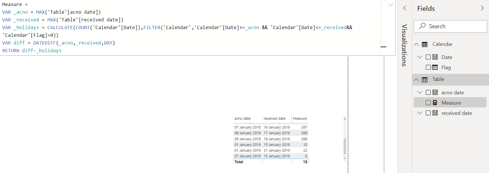Select the 18 January 2019 cell

tap(277, 139)
